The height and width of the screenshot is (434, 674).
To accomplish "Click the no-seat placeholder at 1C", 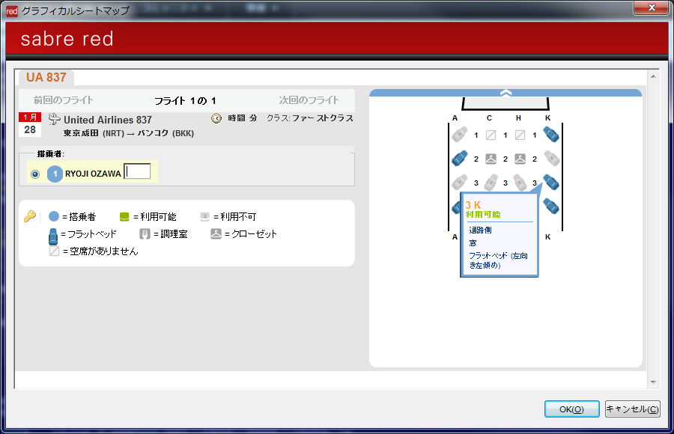I will pyautogui.click(x=491, y=135).
